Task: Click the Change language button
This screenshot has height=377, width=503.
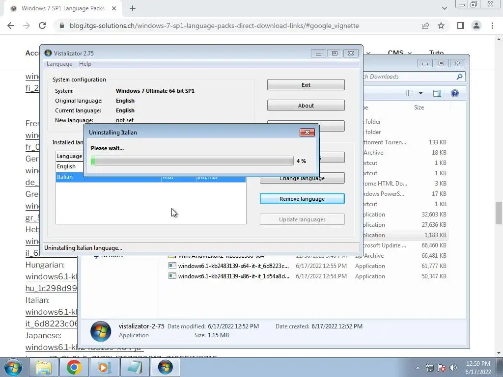Action: pos(302,179)
